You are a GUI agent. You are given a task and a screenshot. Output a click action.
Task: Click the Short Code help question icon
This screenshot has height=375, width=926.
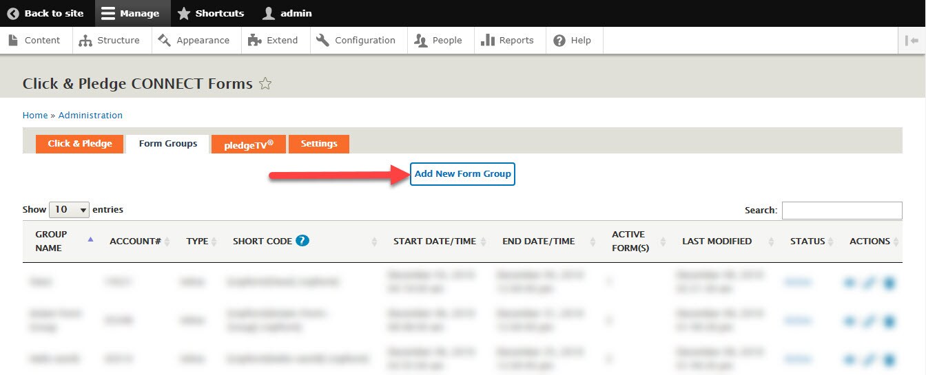click(x=302, y=241)
